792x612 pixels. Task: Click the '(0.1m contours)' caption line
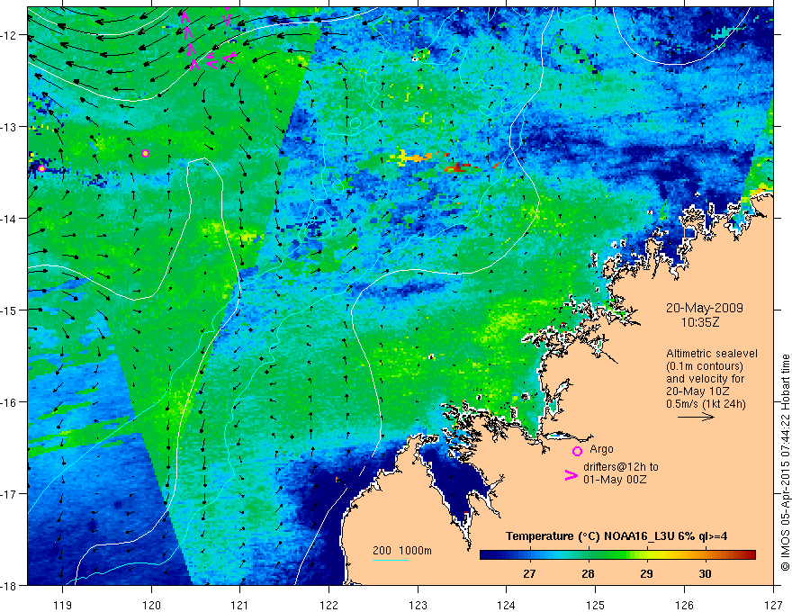tap(704, 366)
